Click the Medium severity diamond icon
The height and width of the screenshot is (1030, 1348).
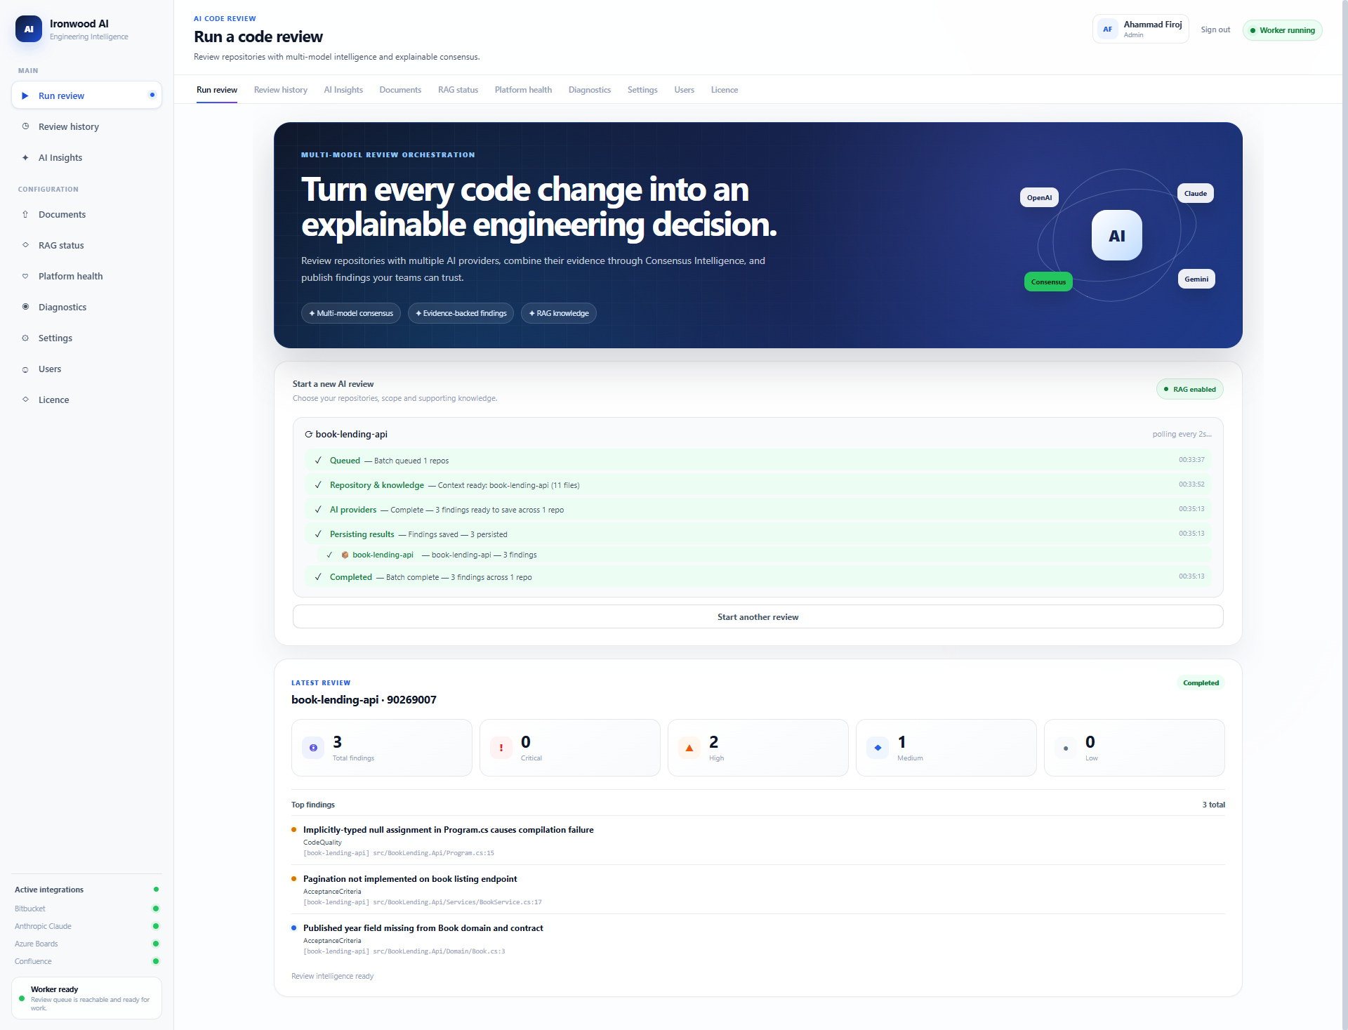tap(878, 748)
